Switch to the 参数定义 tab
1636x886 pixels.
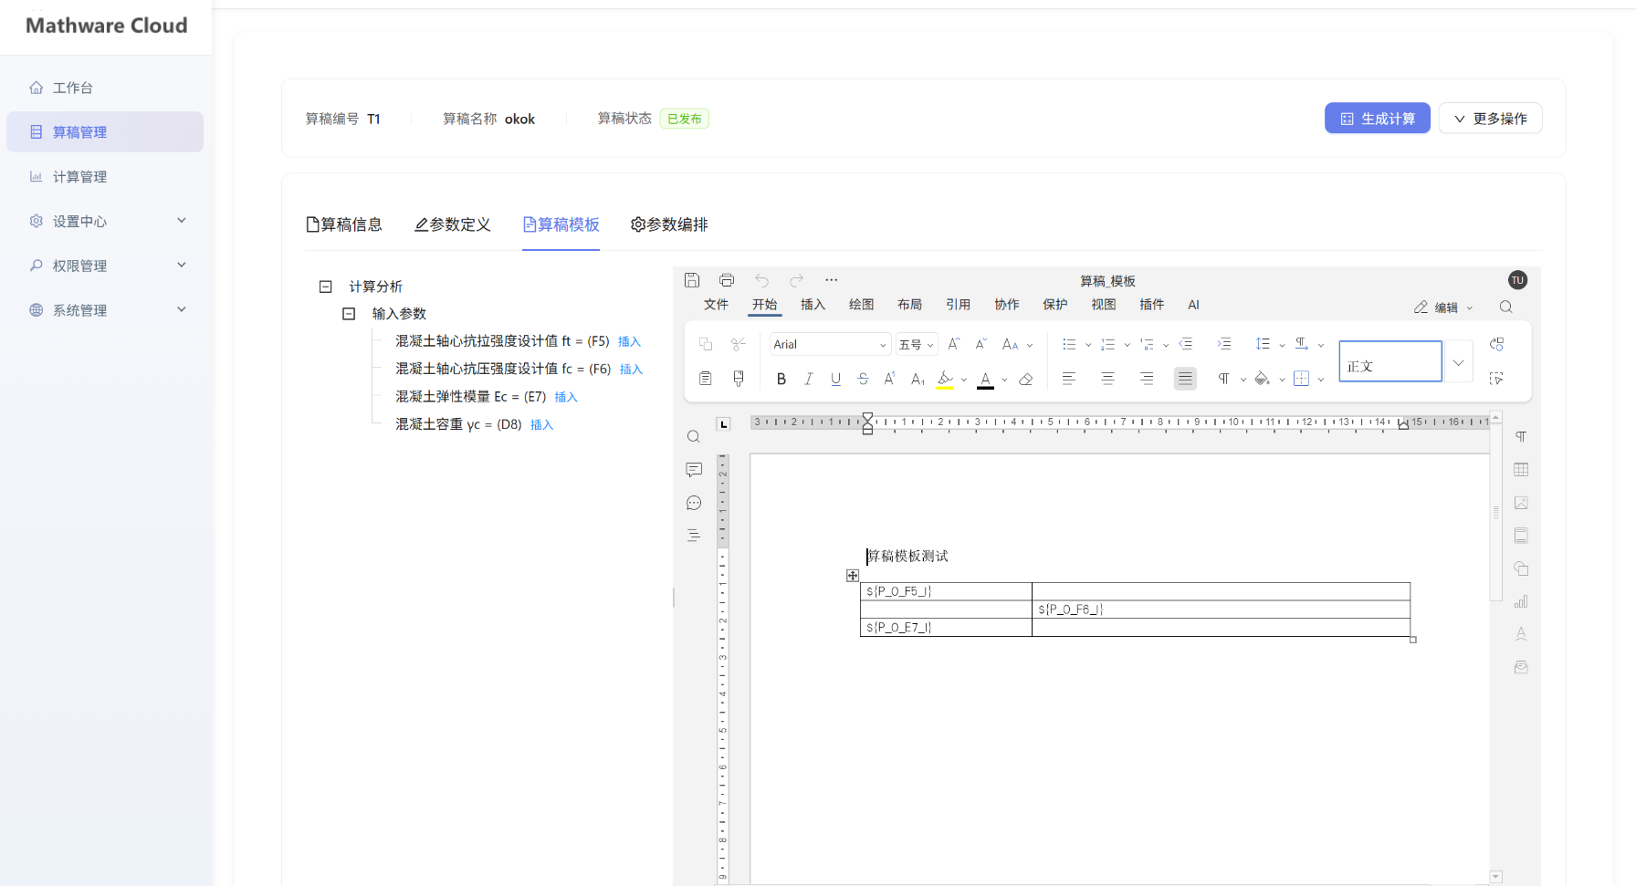coord(453,224)
